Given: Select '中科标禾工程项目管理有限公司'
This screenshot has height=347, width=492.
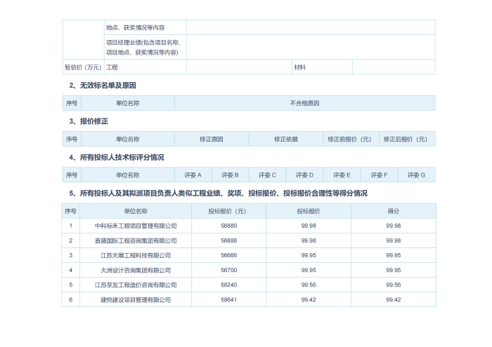Looking at the screenshot, I should point(136,226).
